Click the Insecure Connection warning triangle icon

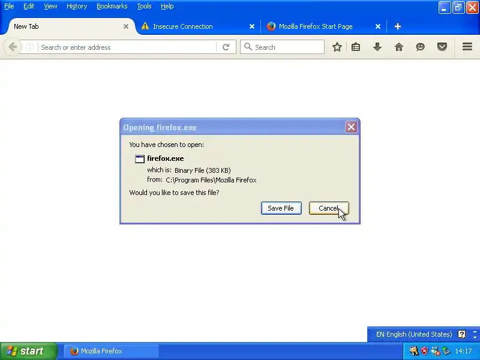click(x=145, y=26)
